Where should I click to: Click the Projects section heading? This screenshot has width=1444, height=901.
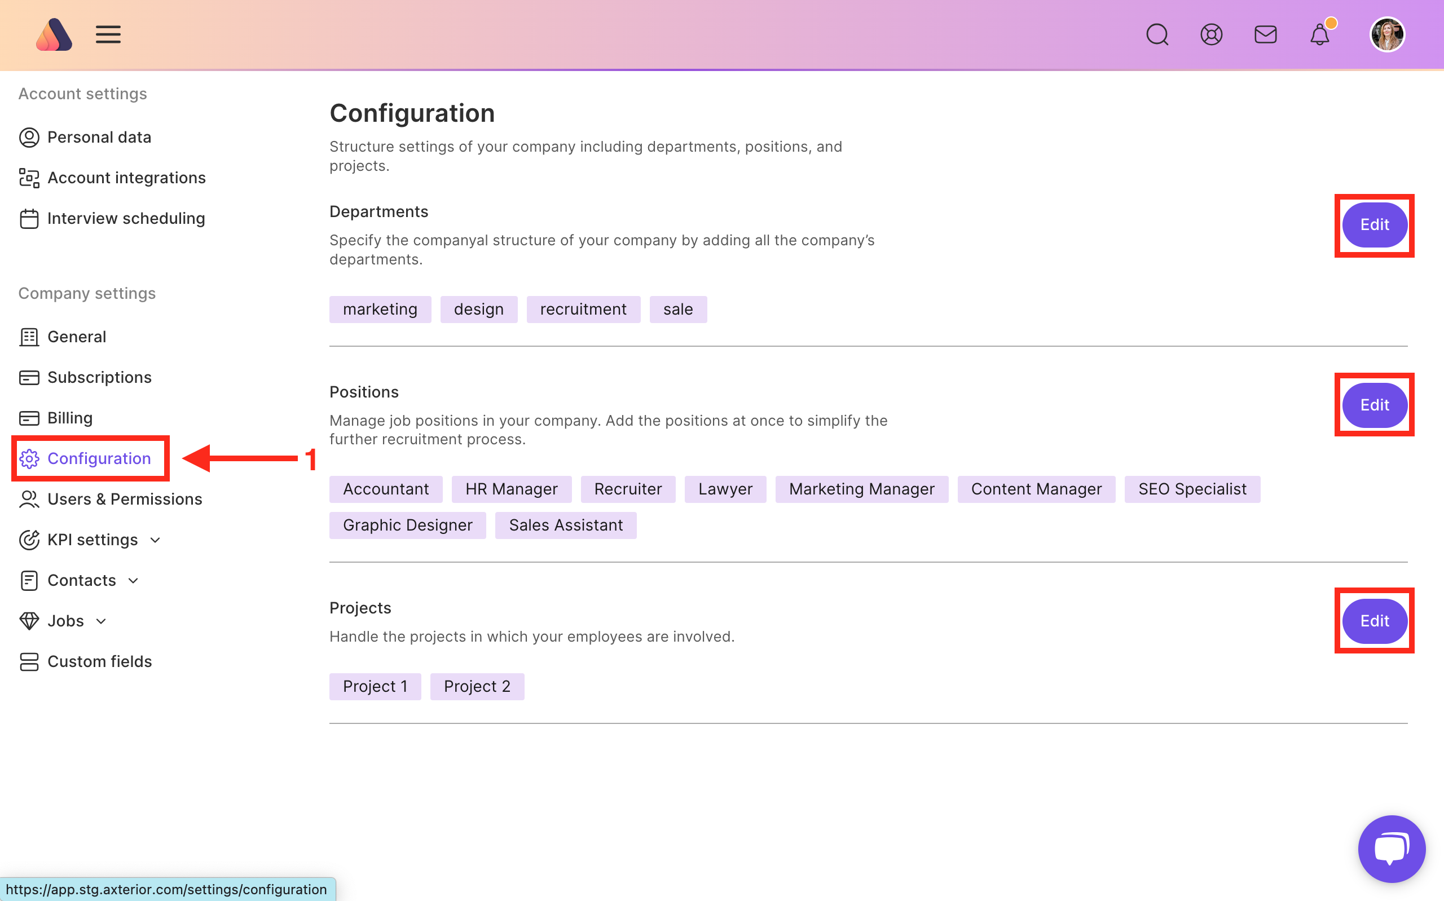(x=360, y=608)
